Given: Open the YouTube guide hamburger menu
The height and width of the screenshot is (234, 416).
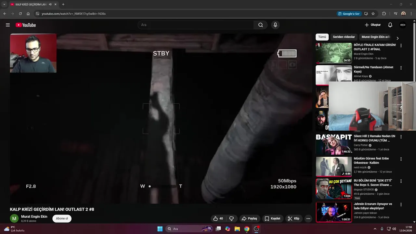Looking at the screenshot, I should point(8,25).
